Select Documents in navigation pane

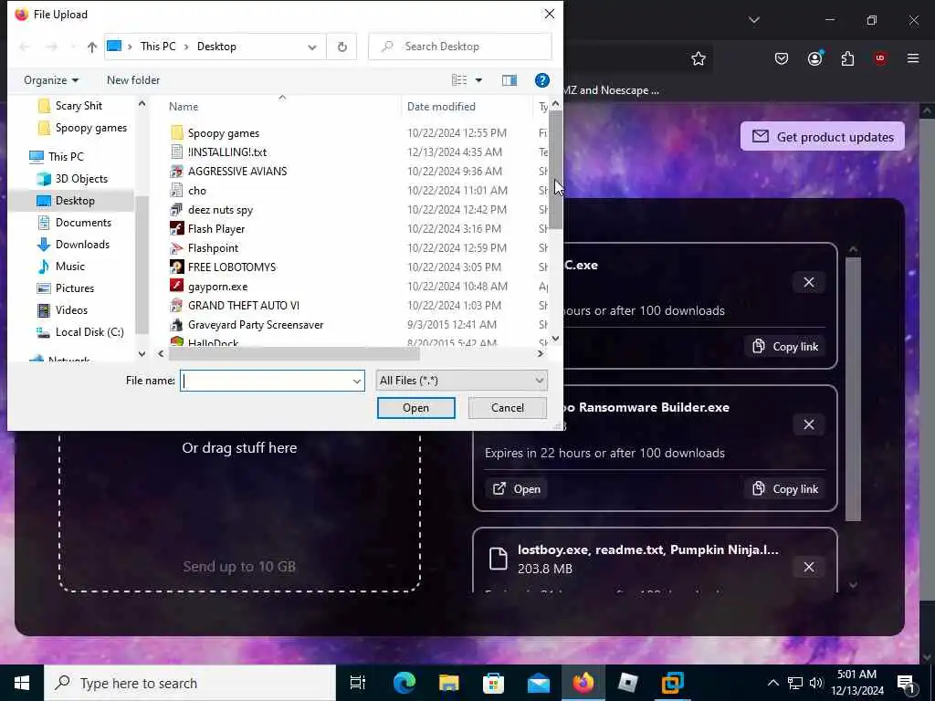click(83, 223)
